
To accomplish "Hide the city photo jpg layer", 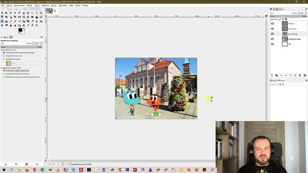I will click(272, 39).
